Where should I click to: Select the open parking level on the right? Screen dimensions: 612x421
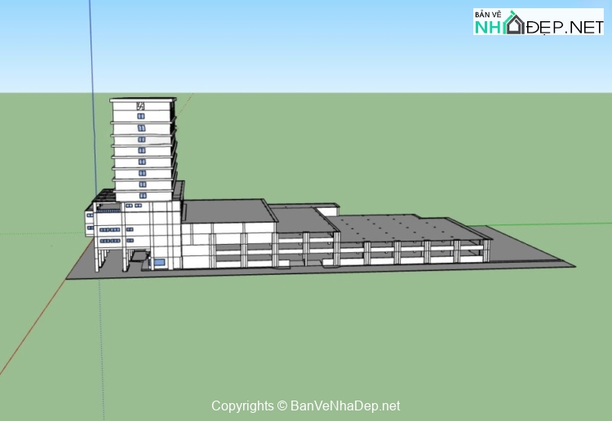(424, 251)
